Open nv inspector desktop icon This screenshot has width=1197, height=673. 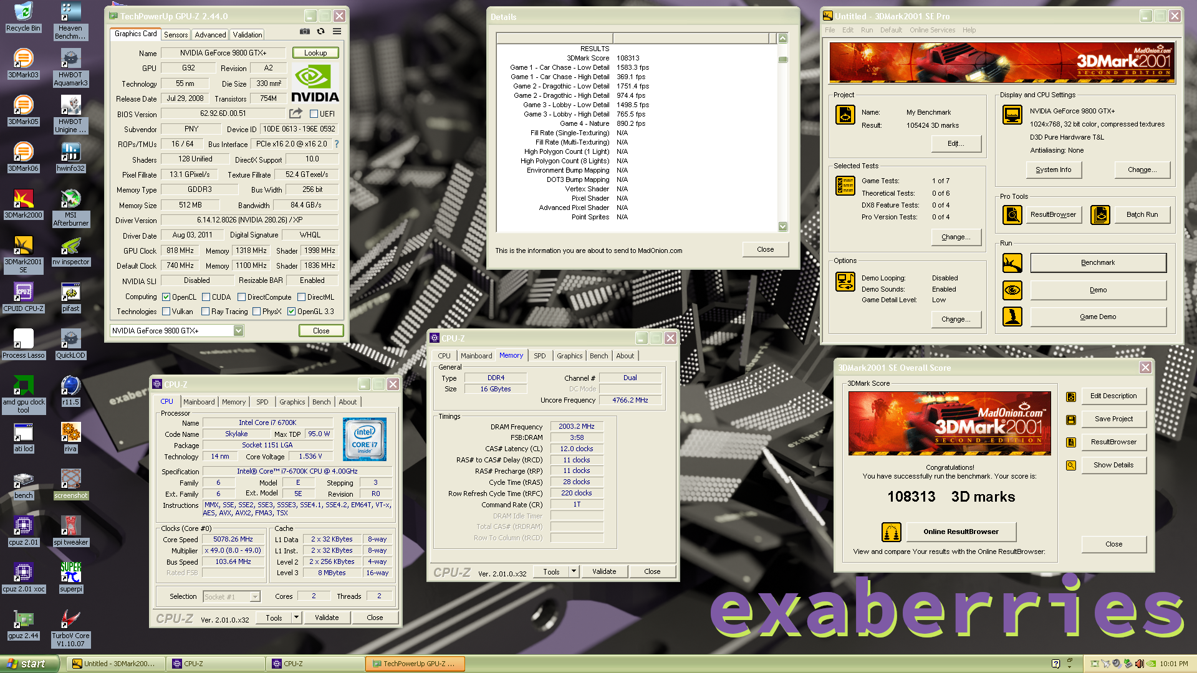(x=70, y=251)
